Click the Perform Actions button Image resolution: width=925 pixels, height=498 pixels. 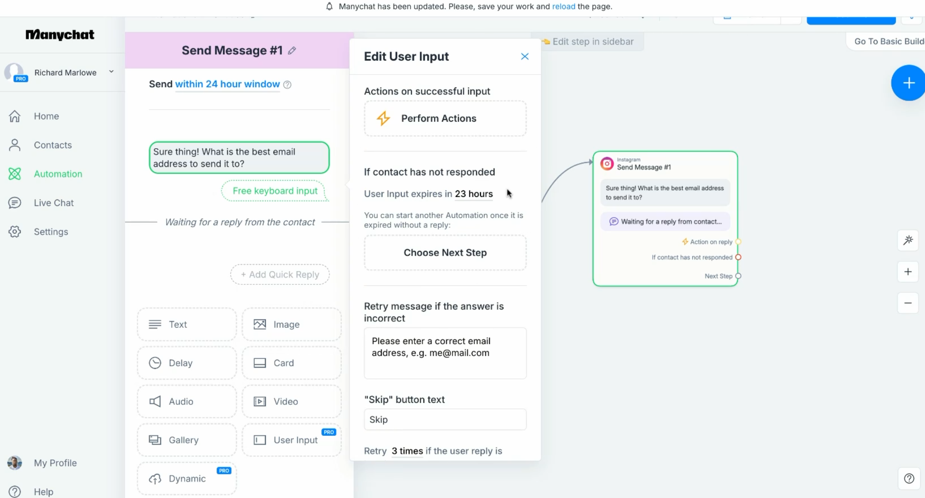pyautogui.click(x=445, y=118)
